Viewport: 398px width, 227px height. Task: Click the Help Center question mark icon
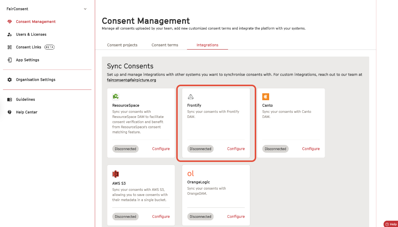point(9,112)
